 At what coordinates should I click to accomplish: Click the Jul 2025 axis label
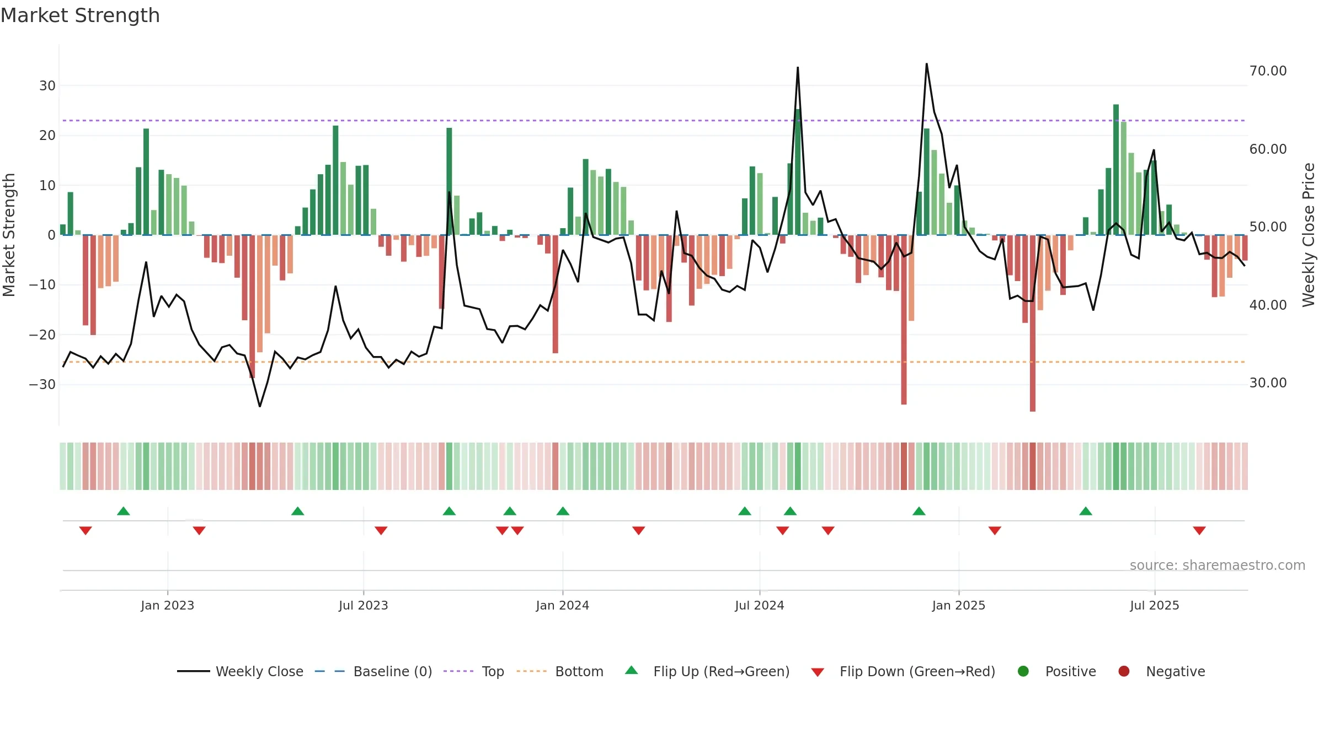coord(1155,606)
